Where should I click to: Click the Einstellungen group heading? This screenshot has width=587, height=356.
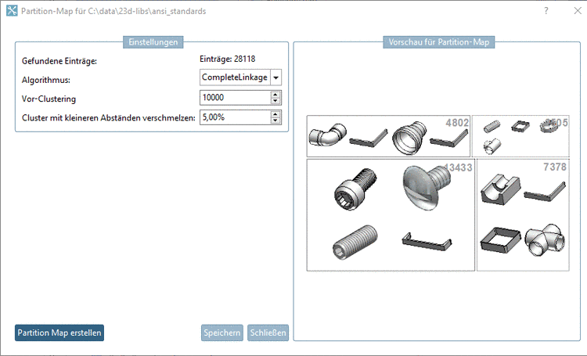[x=153, y=42]
